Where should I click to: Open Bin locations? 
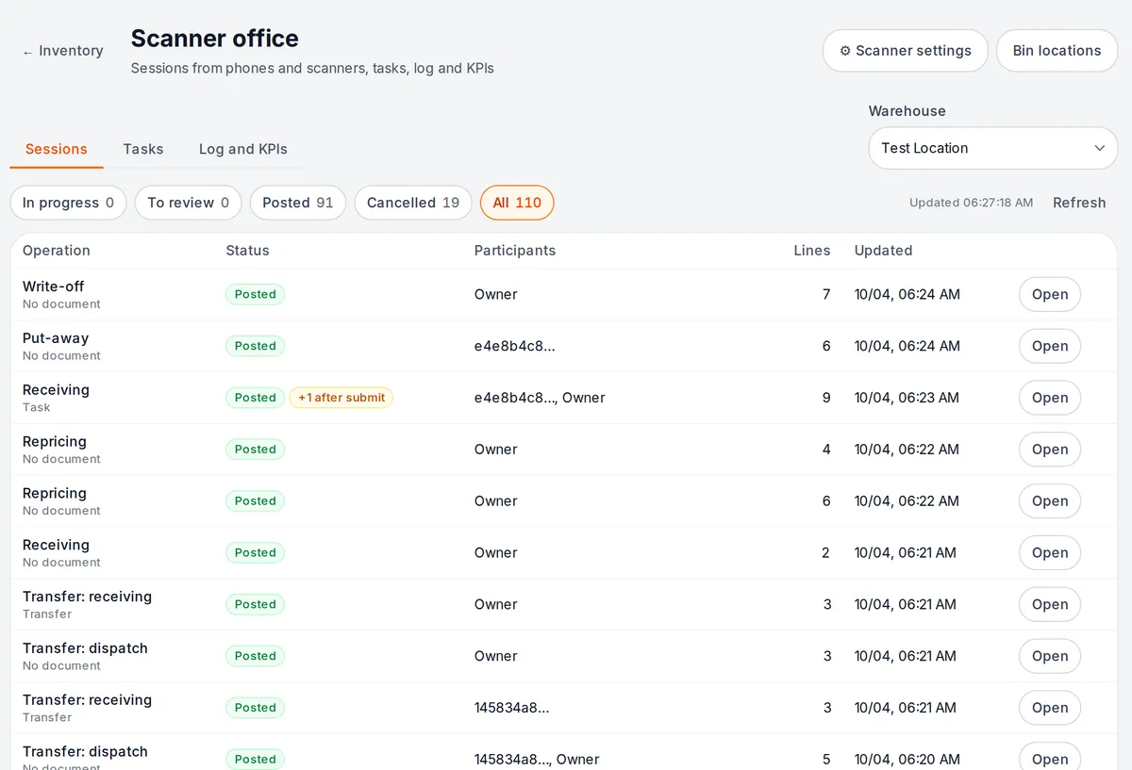pyautogui.click(x=1057, y=51)
